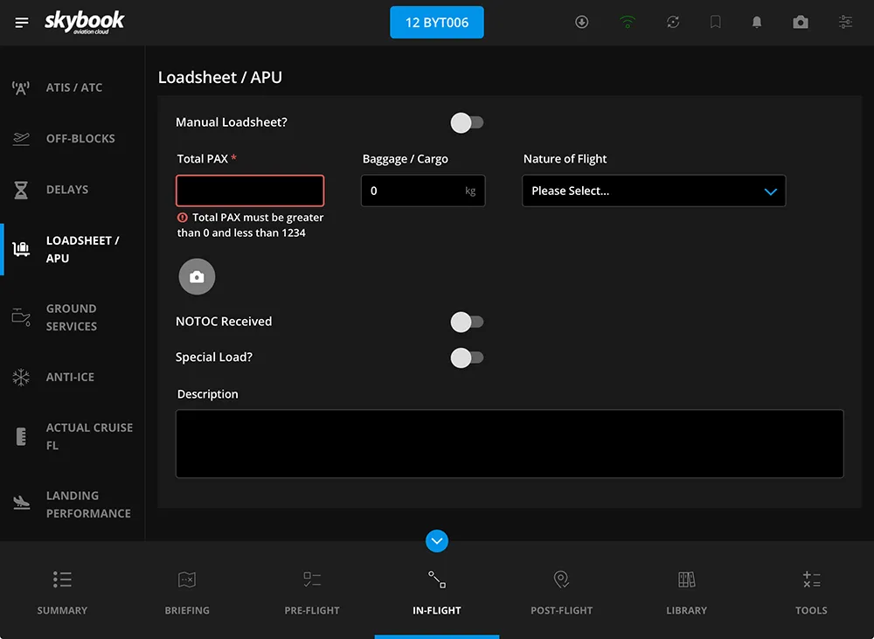Click the skybook logo

tap(84, 22)
